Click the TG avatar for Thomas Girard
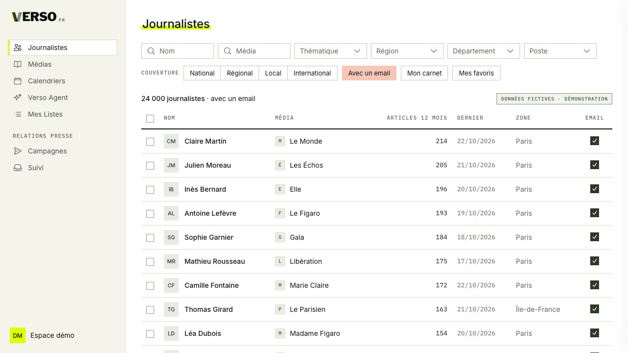The width and height of the screenshot is (628, 353). (171, 309)
